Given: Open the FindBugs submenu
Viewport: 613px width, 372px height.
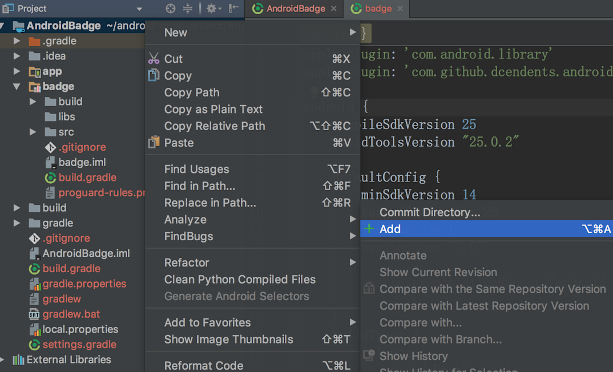Looking at the screenshot, I should (x=252, y=236).
